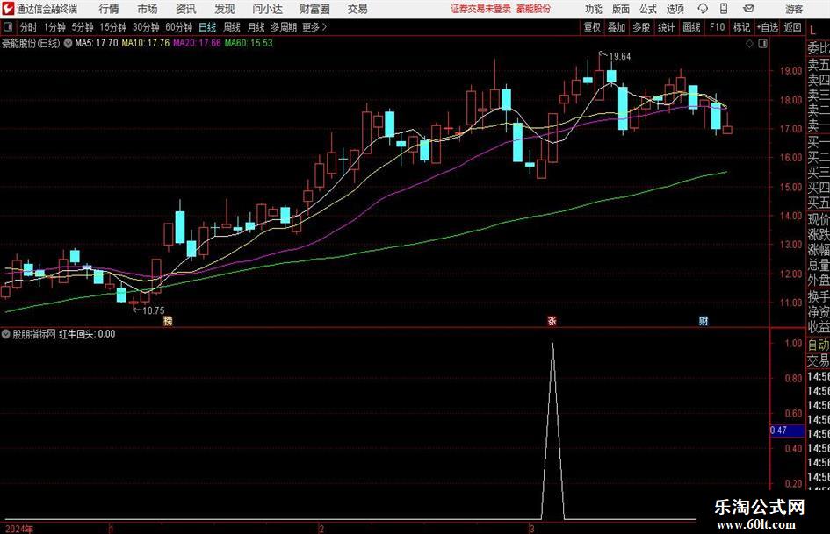Click the 统计 statistics button
830x534 pixels.
[666, 27]
